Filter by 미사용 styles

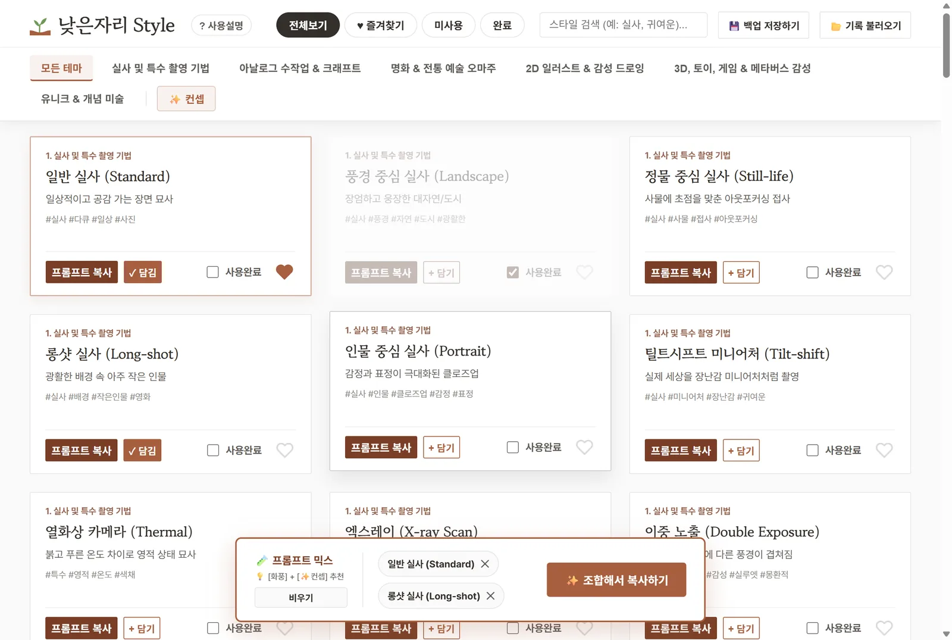(x=448, y=25)
